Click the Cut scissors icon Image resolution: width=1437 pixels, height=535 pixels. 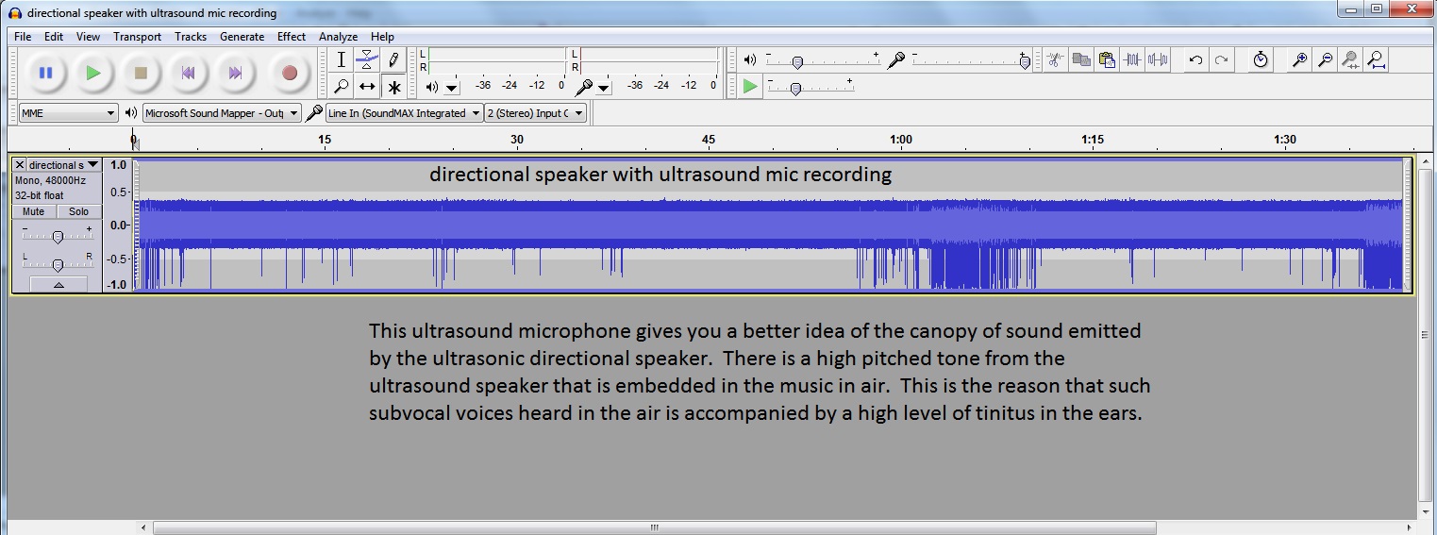[1055, 60]
